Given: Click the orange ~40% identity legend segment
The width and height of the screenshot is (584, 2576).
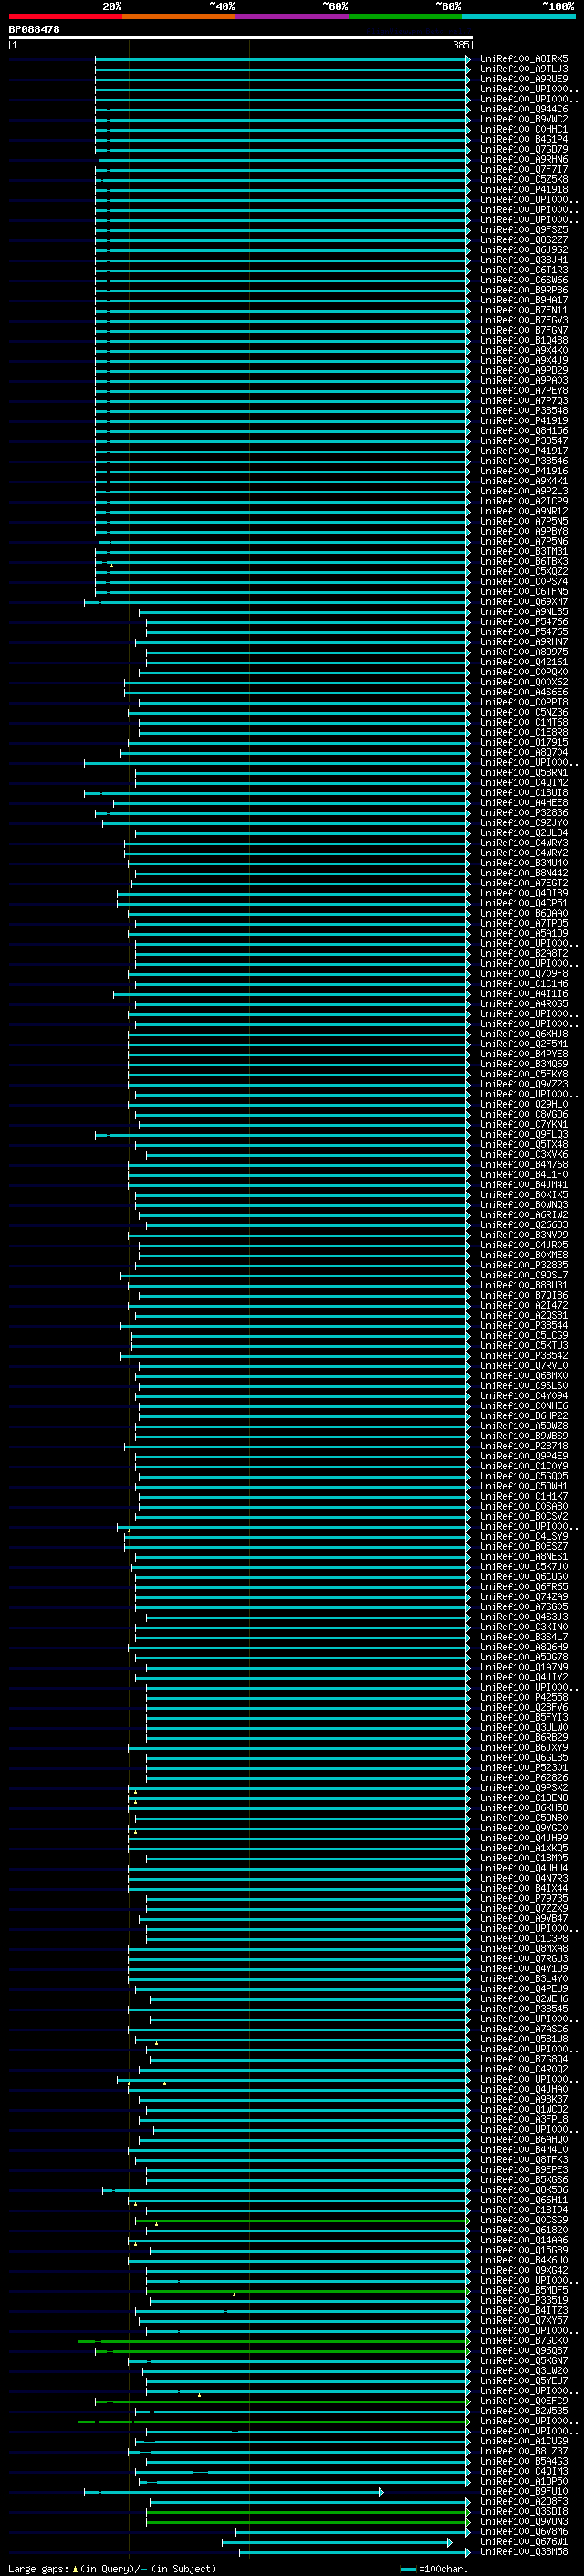Looking at the screenshot, I should 179,16.
